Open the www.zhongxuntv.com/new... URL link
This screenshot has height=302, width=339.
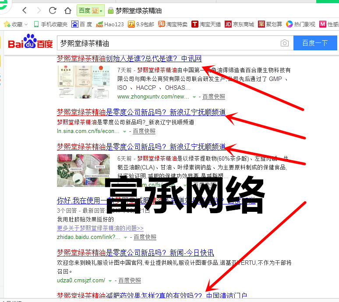pos(153,97)
